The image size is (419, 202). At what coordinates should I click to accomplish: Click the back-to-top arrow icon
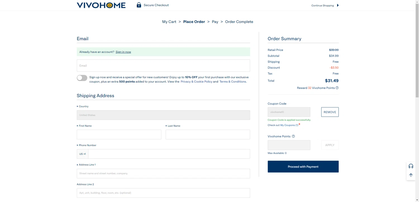(x=411, y=175)
